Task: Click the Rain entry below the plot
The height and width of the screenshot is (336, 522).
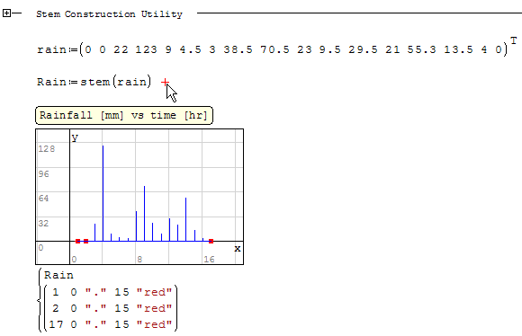Action: [58, 275]
